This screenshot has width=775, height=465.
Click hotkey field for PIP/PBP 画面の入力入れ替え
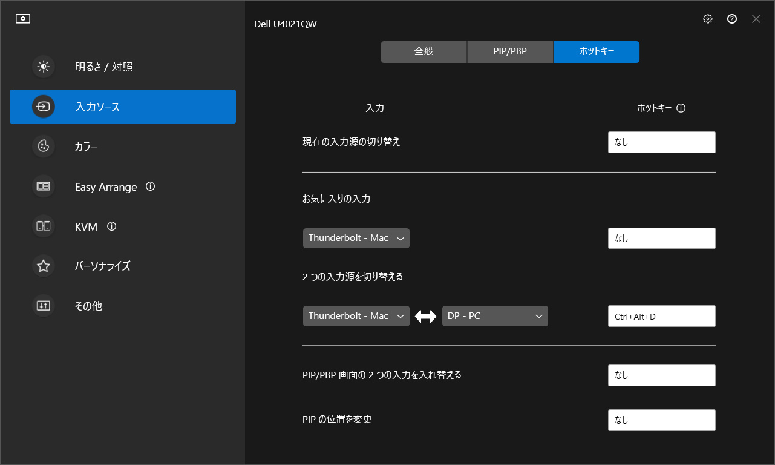[x=662, y=375]
